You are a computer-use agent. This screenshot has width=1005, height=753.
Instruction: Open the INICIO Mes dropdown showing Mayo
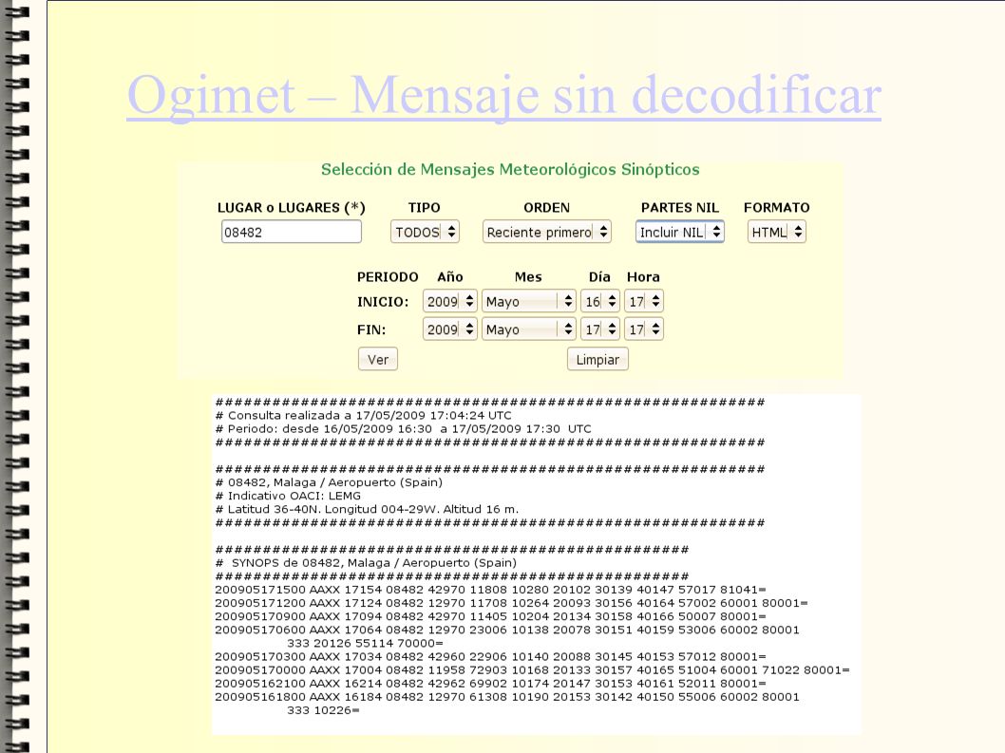pos(529,301)
